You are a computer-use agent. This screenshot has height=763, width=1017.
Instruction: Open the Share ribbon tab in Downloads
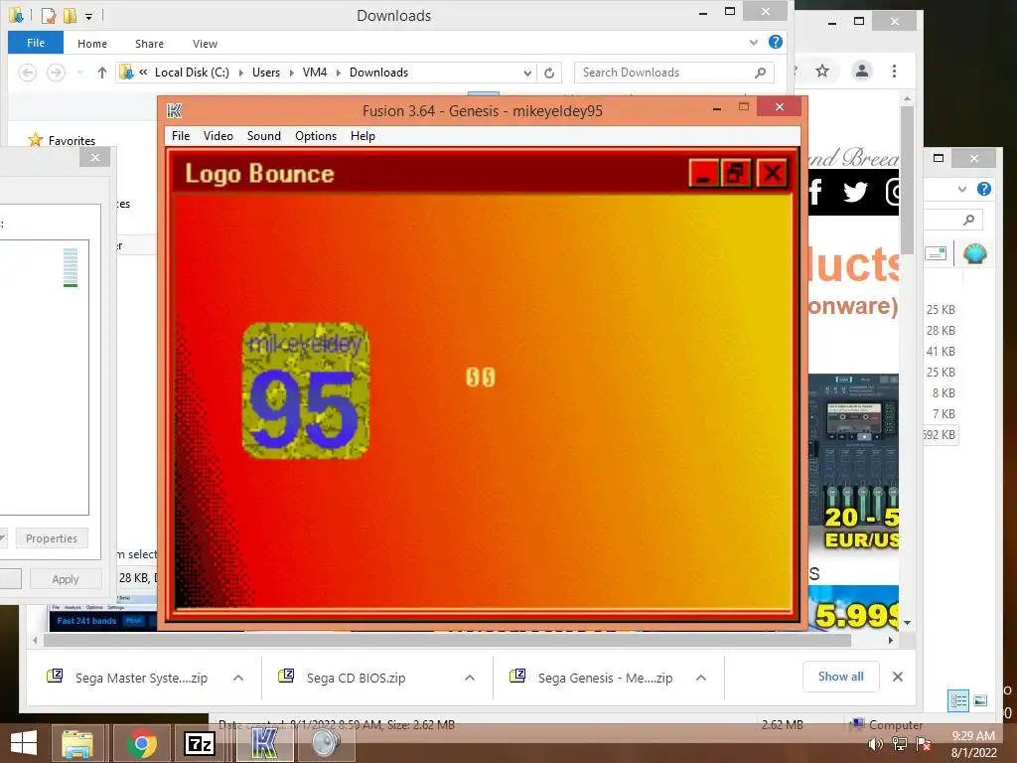149,44
